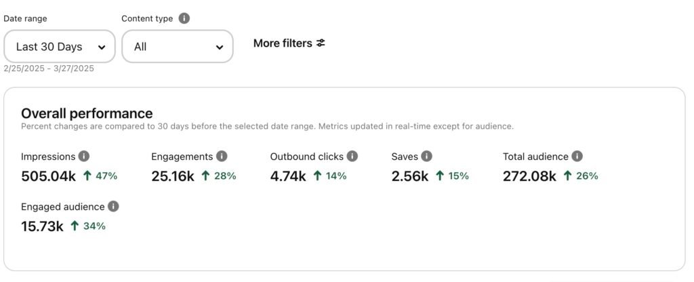Show the Impressions info tooltip icon
This screenshot has height=282, width=694.
(x=84, y=157)
